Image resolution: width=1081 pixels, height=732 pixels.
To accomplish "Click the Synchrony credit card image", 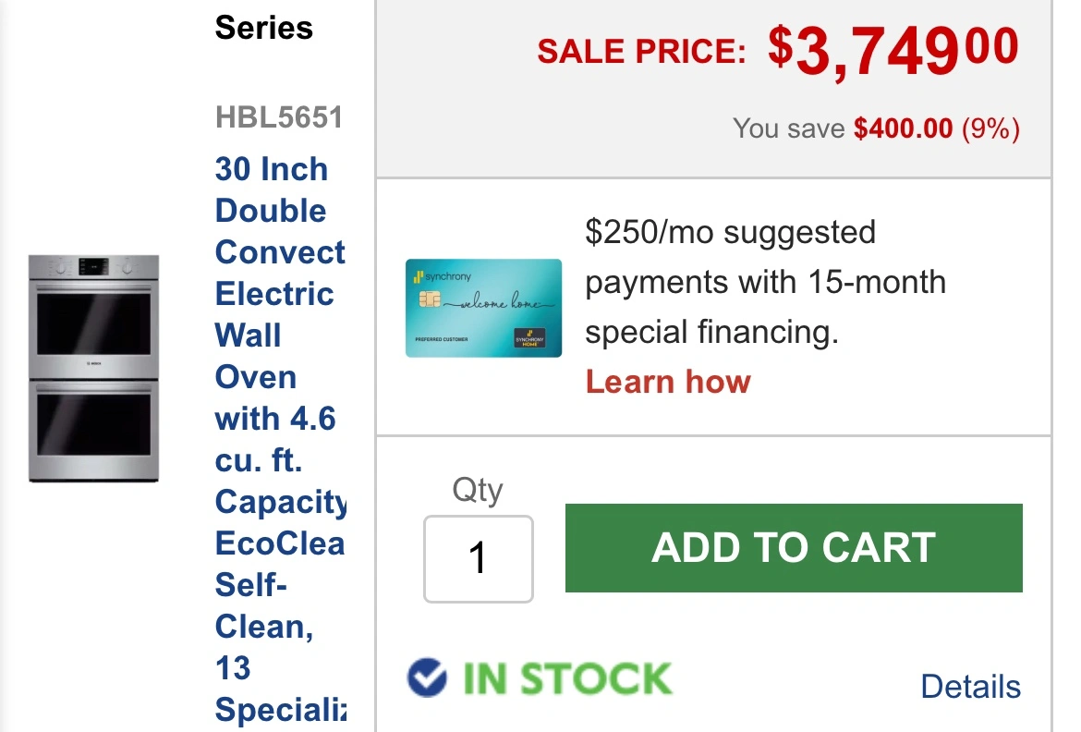I will [483, 308].
